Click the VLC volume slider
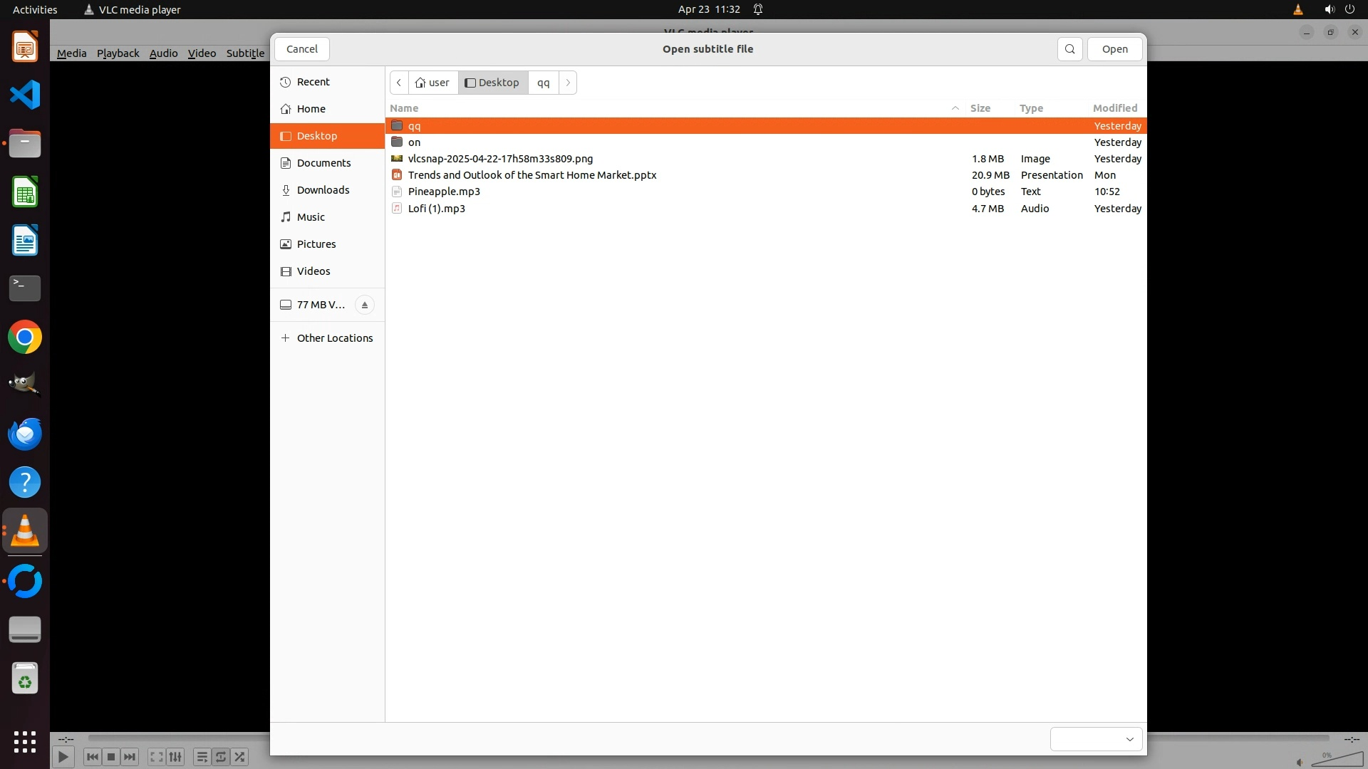This screenshot has width=1368, height=769. pyautogui.click(x=1337, y=760)
